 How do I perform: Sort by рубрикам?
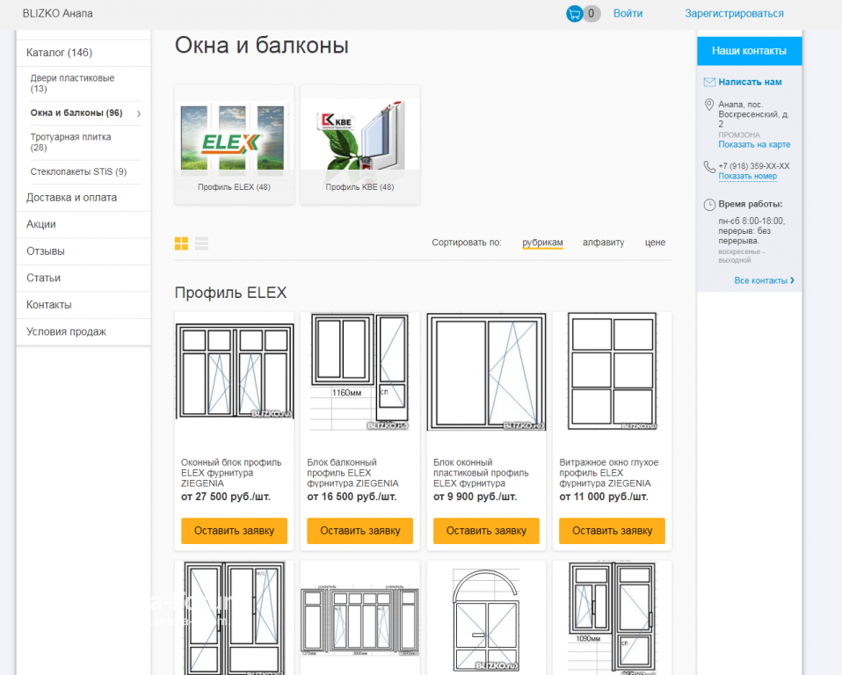(x=542, y=243)
